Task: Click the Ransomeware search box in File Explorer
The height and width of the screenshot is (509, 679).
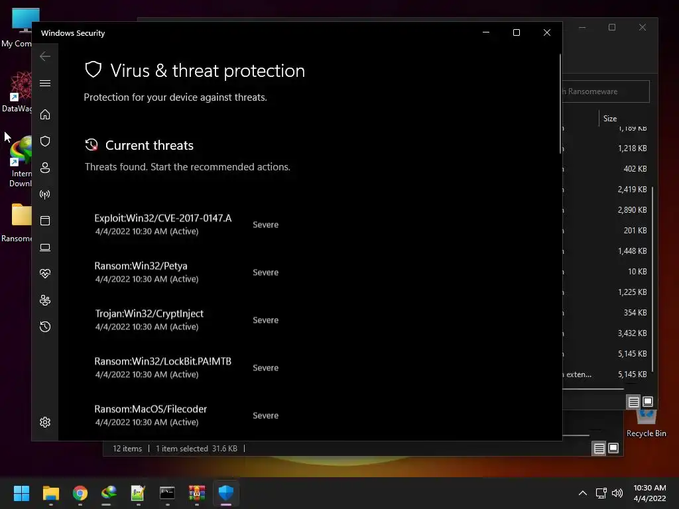Action: pos(606,91)
